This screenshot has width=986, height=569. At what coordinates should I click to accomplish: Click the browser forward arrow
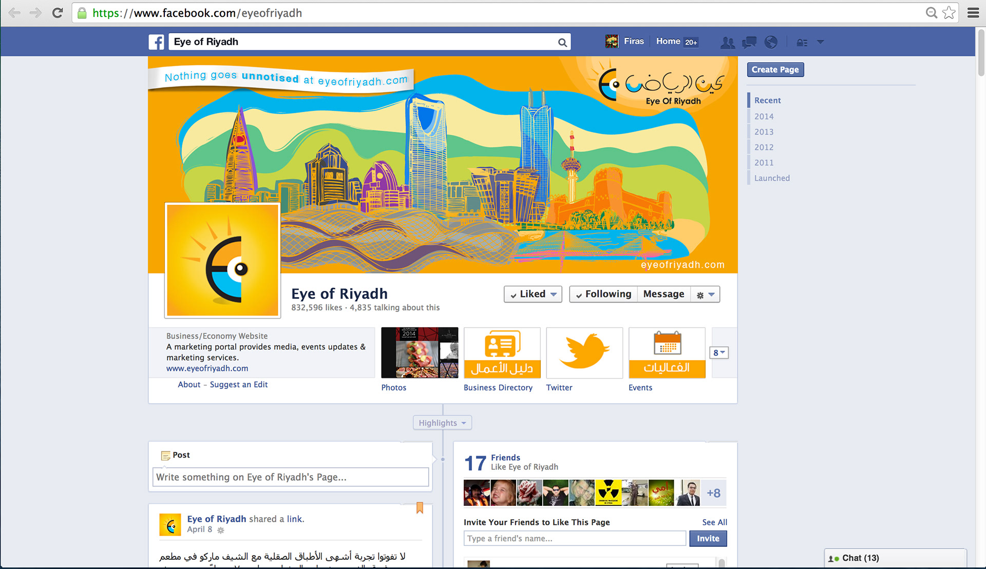[x=35, y=13]
